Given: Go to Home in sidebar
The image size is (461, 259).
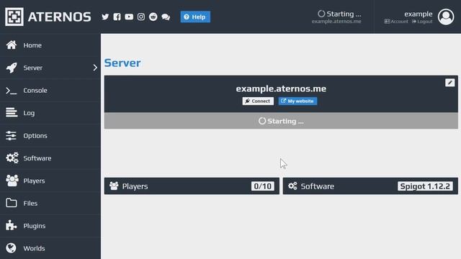Looking at the screenshot, I should coord(50,45).
